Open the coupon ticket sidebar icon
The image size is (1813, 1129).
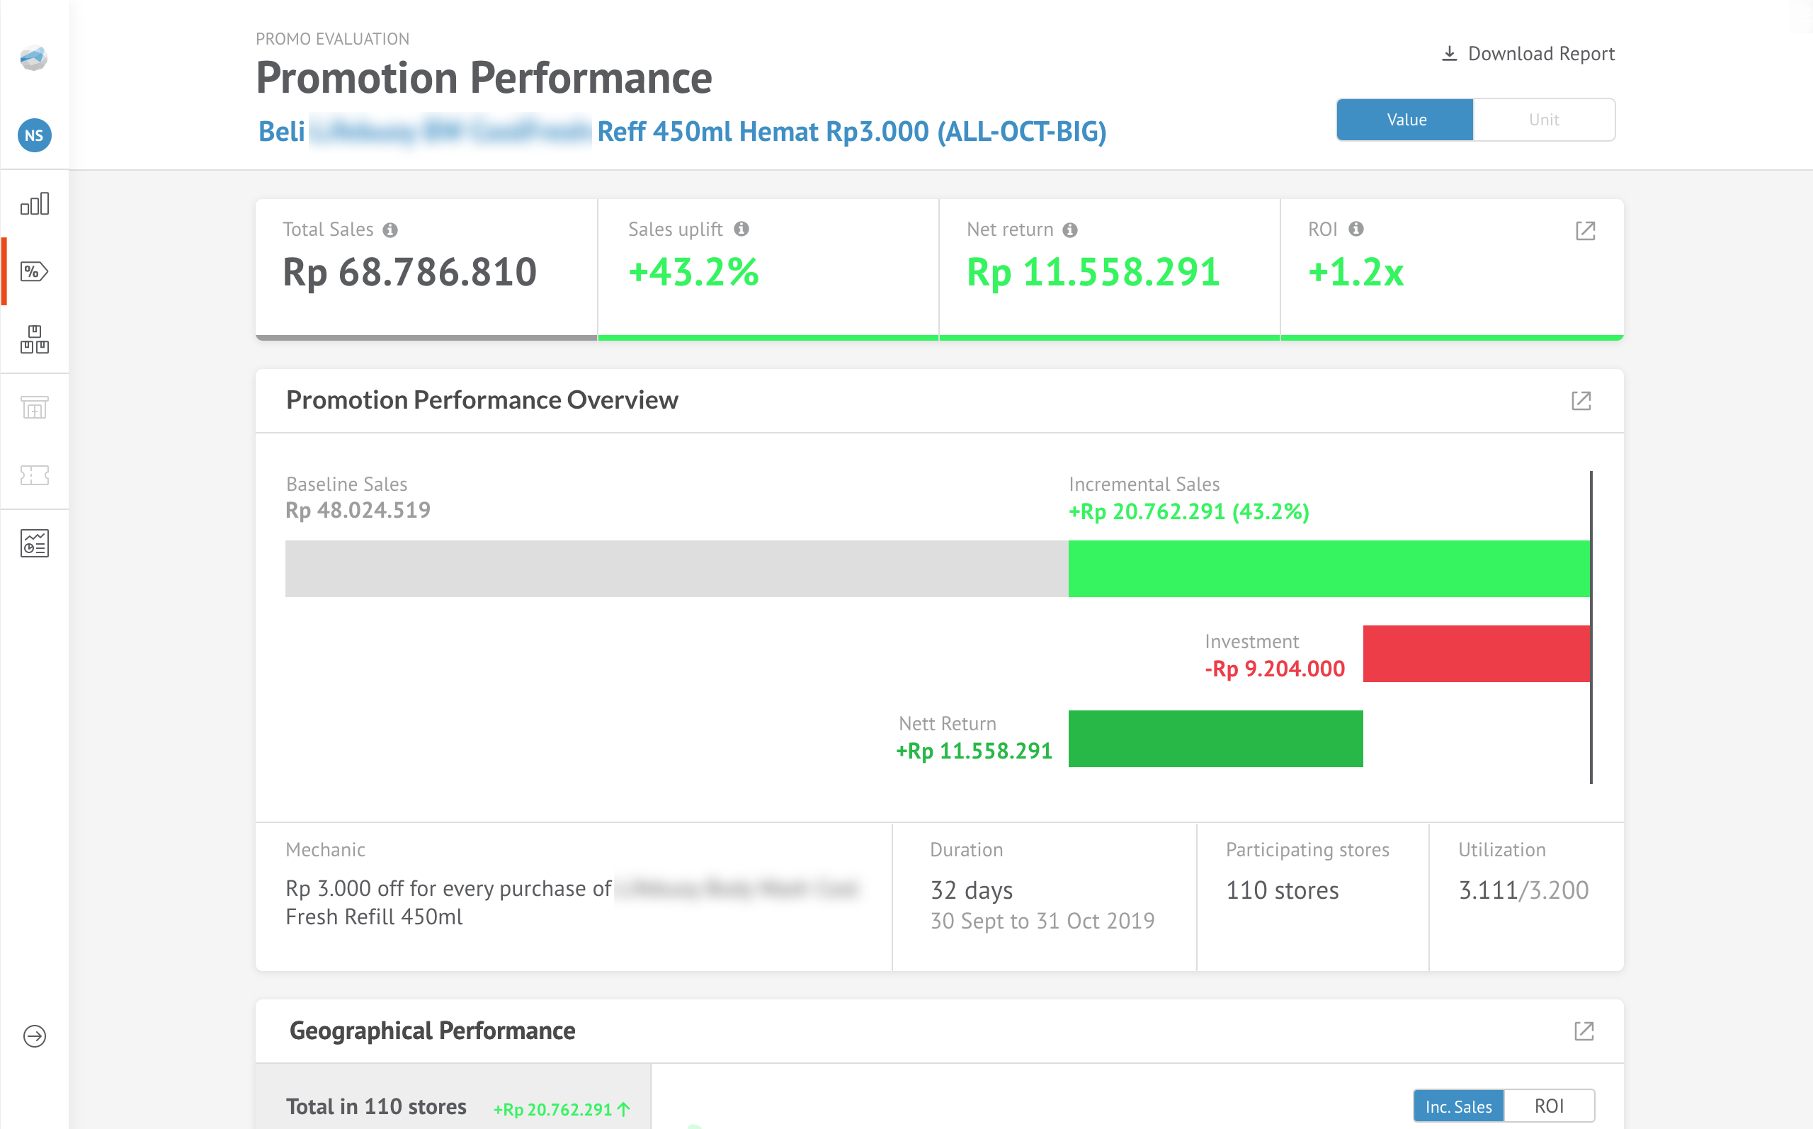(x=34, y=475)
